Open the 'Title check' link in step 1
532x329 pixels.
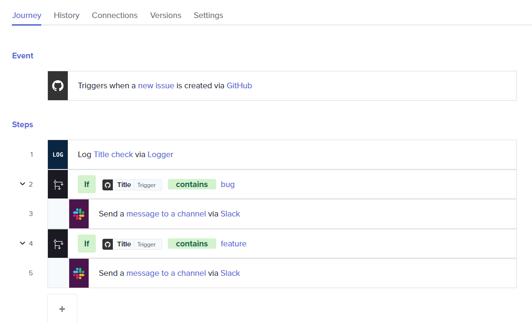click(x=113, y=154)
